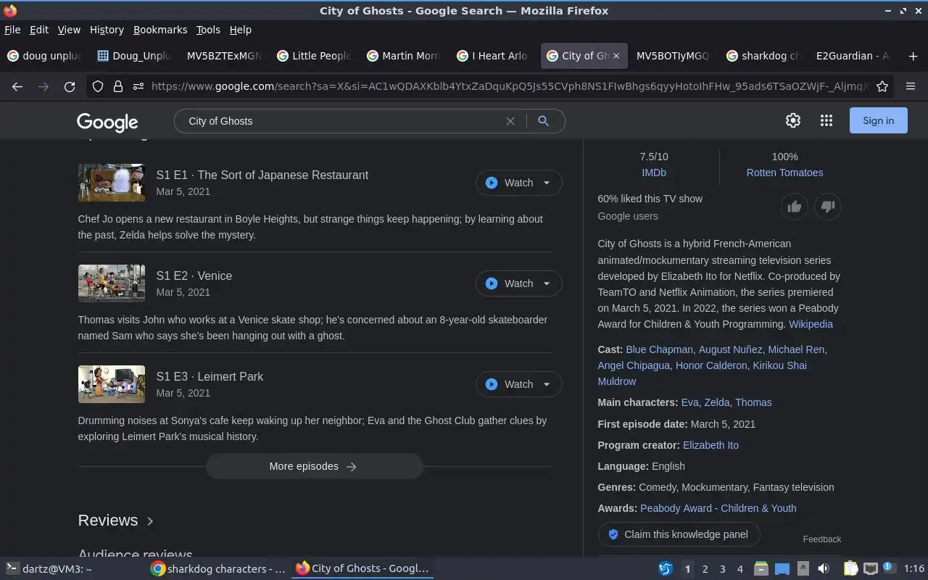Click the file cabinet taskbar icon
The width and height of the screenshot is (928, 580).
[x=761, y=569]
